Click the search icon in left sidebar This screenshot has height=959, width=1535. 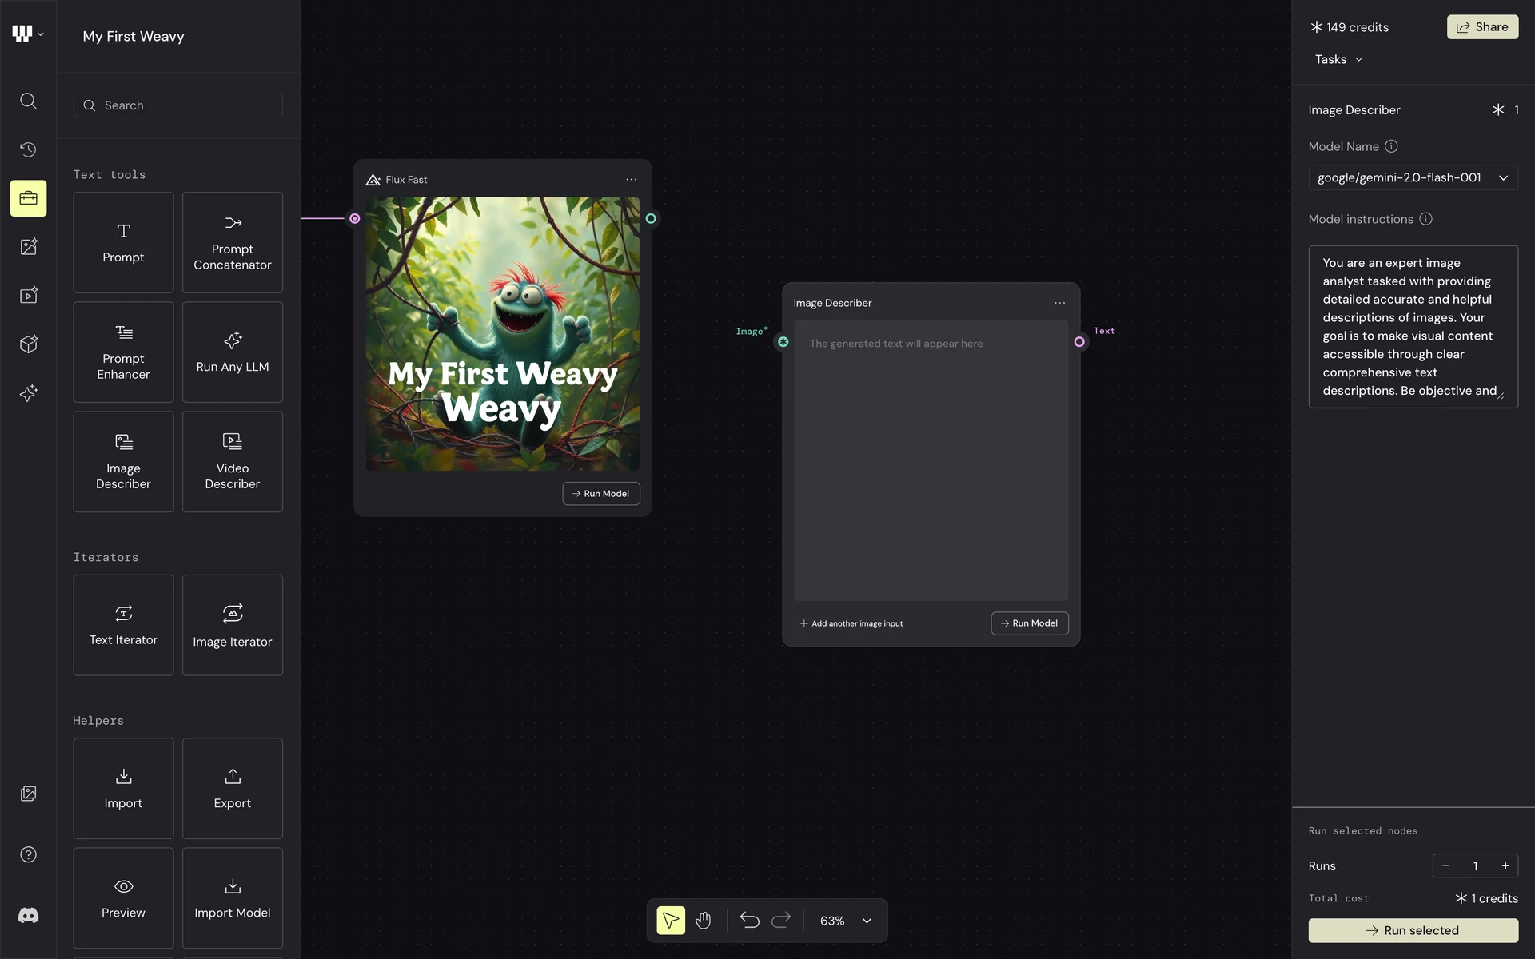[x=28, y=101]
